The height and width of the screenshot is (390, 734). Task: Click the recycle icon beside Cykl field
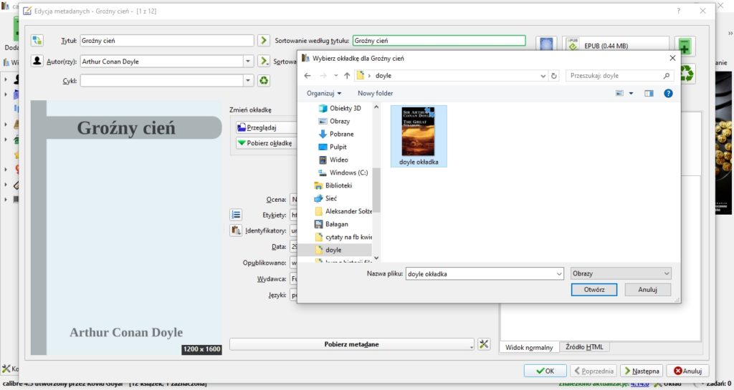coord(264,80)
